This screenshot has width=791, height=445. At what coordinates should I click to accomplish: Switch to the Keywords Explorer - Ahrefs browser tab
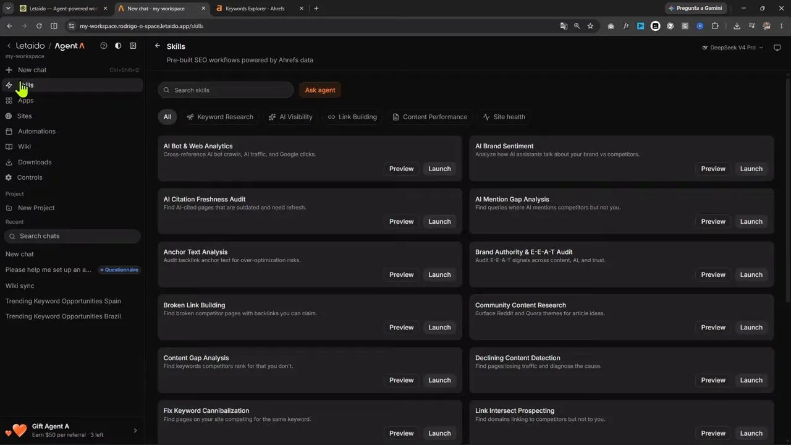click(x=258, y=8)
